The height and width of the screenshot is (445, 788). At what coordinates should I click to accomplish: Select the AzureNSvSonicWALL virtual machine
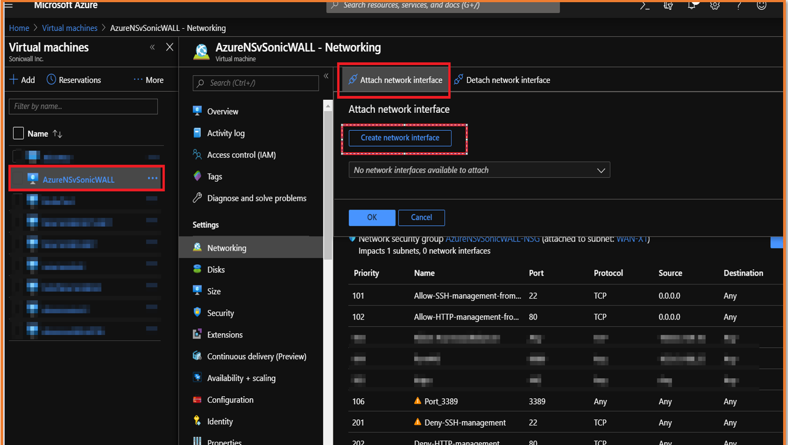point(79,180)
